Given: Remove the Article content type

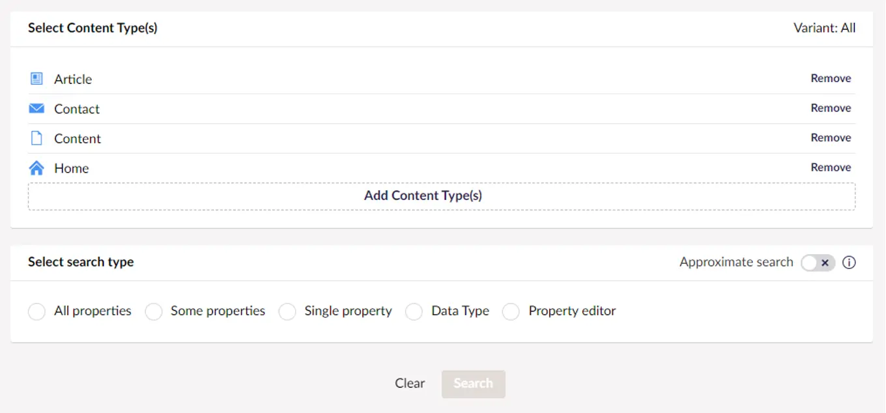Looking at the screenshot, I should pos(831,78).
